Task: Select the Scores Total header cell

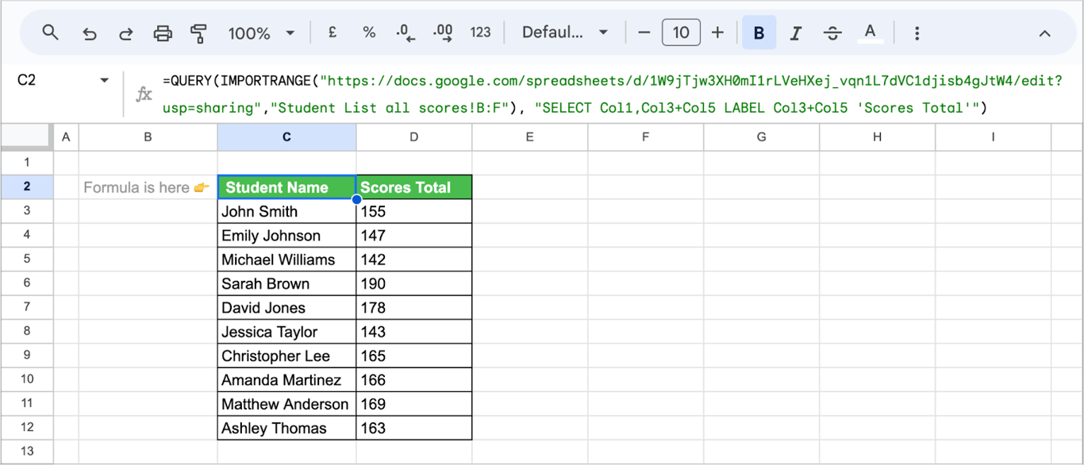Action: pyautogui.click(x=413, y=187)
